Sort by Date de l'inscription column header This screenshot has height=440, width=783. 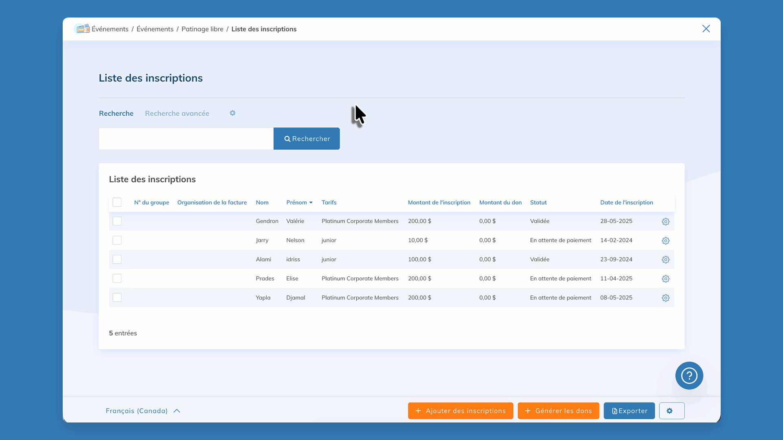point(626,202)
